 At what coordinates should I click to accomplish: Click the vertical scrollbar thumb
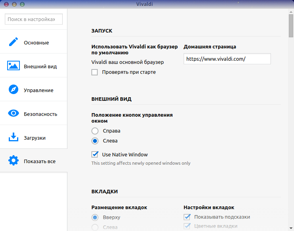[x=291, y=26]
